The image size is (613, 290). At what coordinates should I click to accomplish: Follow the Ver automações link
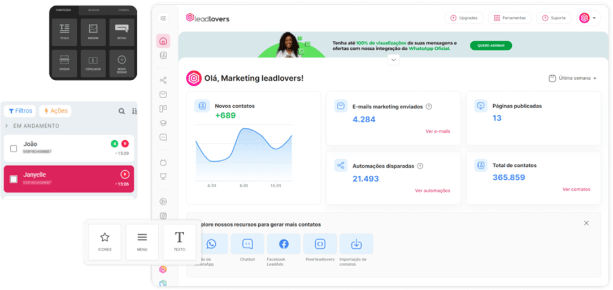click(432, 191)
